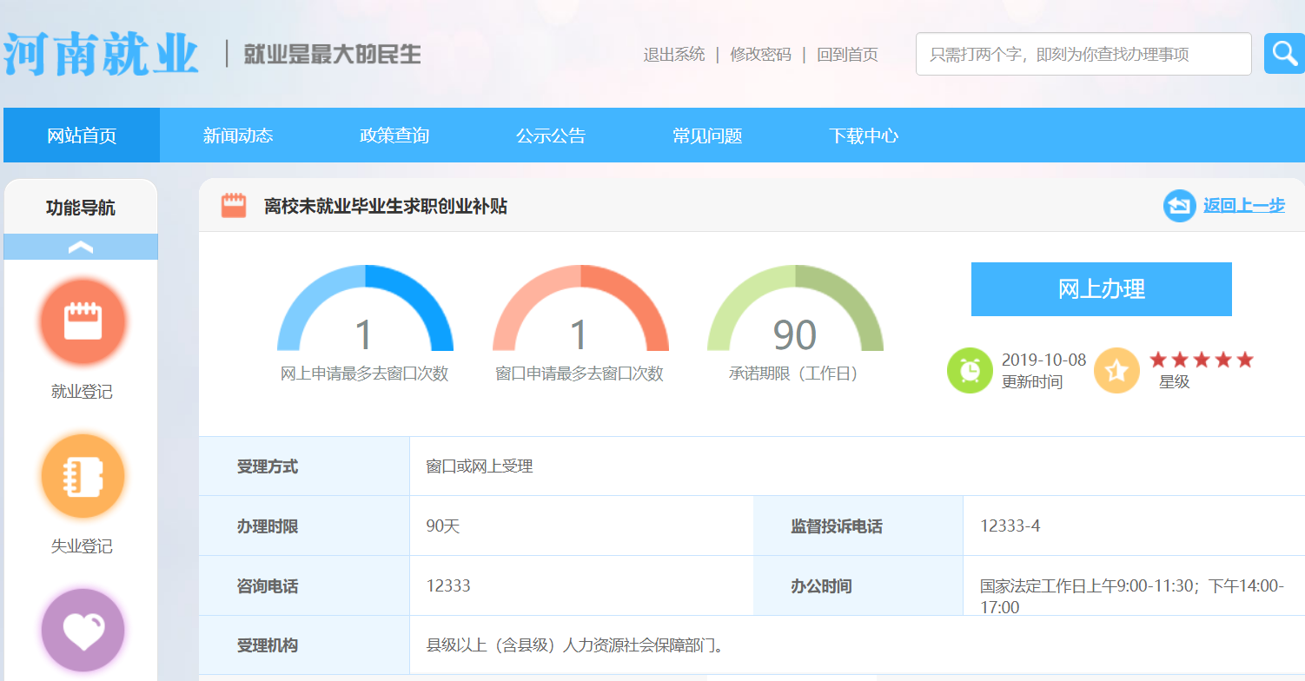Click the 退出系统 link
Image resolution: width=1305 pixels, height=681 pixels.
click(x=674, y=55)
